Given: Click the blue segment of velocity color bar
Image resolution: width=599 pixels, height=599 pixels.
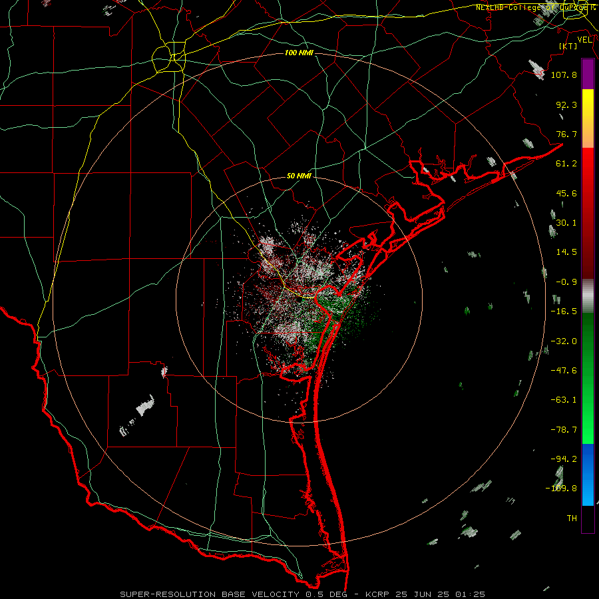Looking at the screenshot, I should (588, 475).
